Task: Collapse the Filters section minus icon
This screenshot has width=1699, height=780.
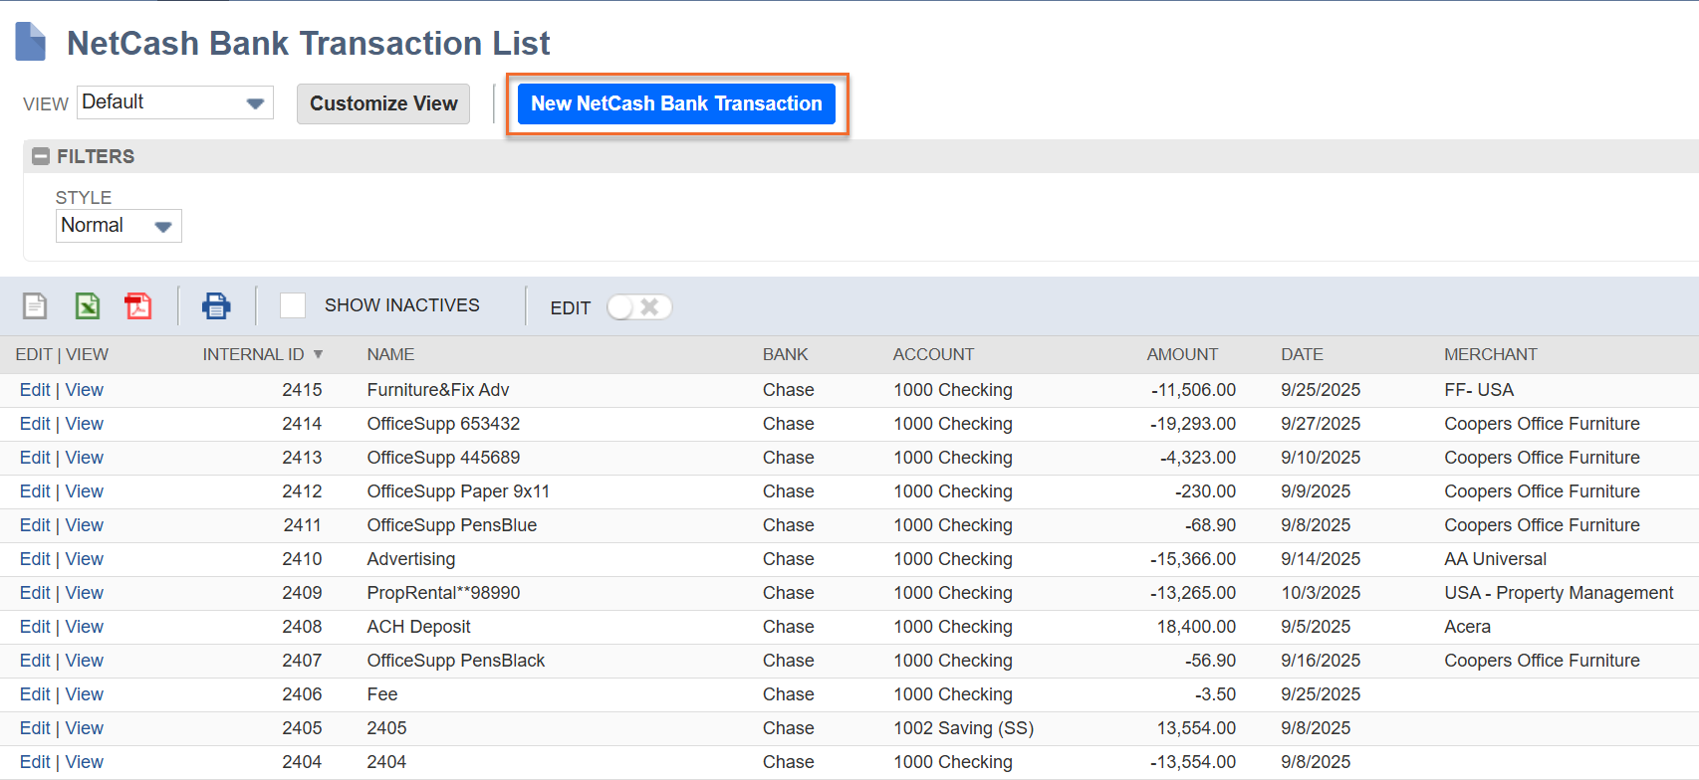Action: (41, 156)
